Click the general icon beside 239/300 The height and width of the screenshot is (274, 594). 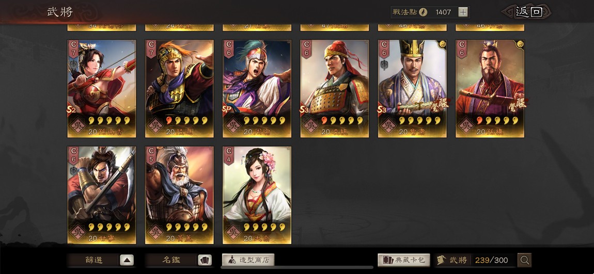point(441,260)
